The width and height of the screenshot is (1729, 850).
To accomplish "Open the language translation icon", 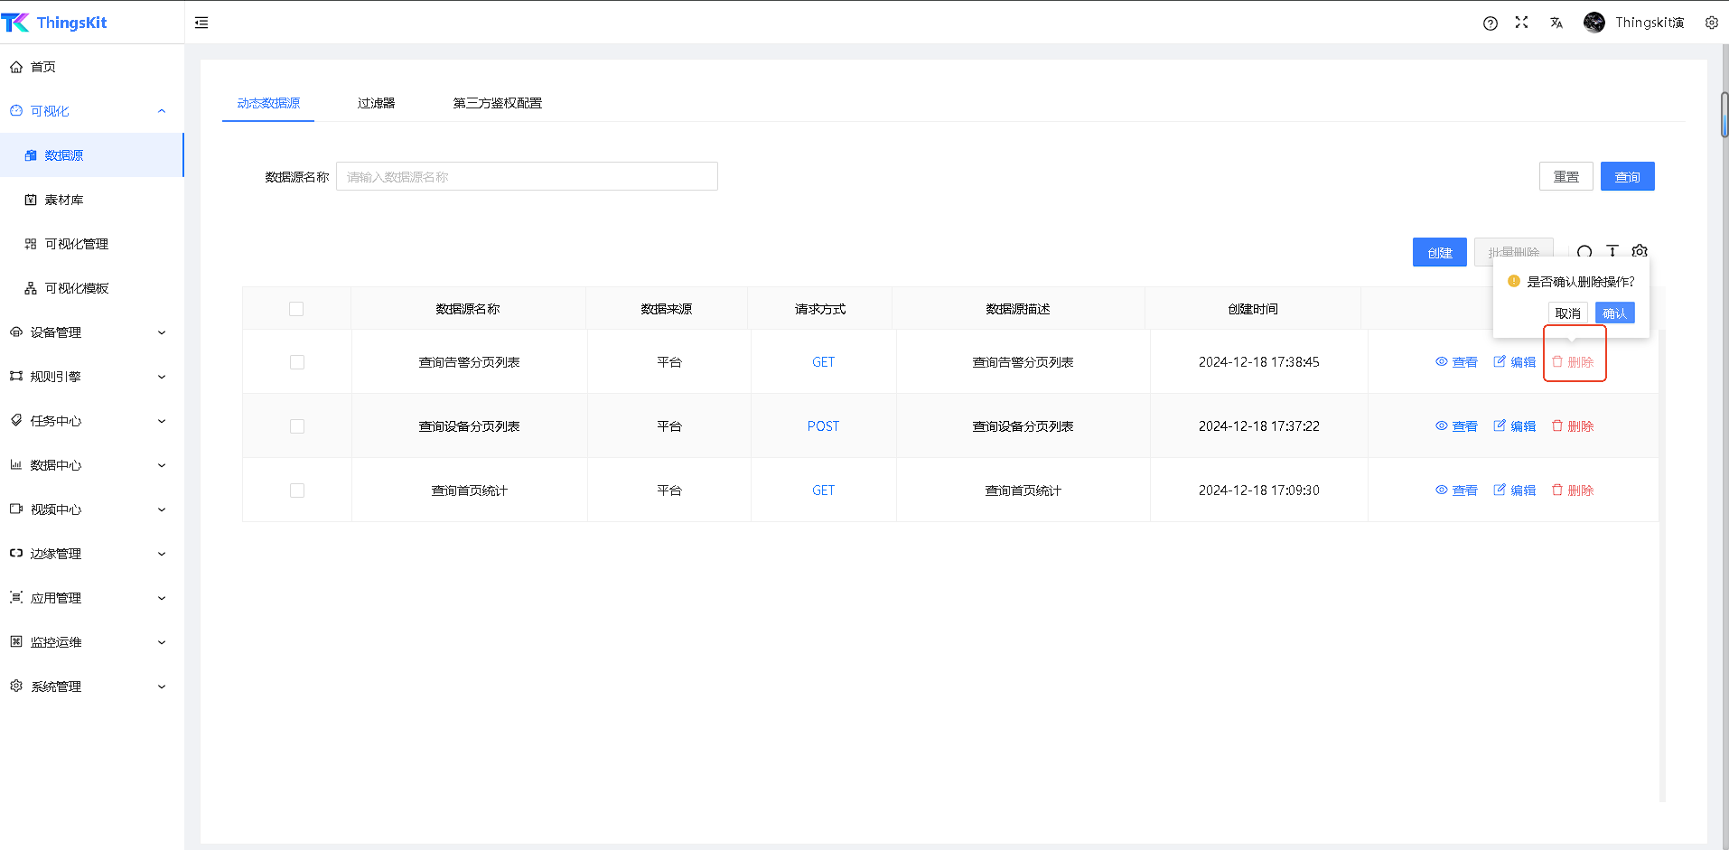I will pos(1556,23).
